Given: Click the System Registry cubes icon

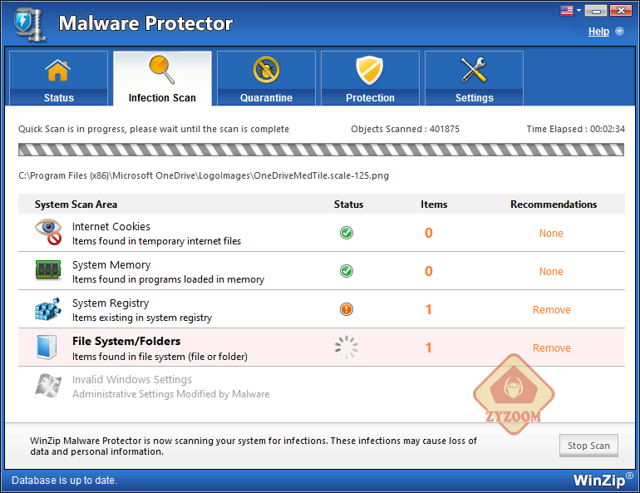Looking at the screenshot, I should point(48,308).
